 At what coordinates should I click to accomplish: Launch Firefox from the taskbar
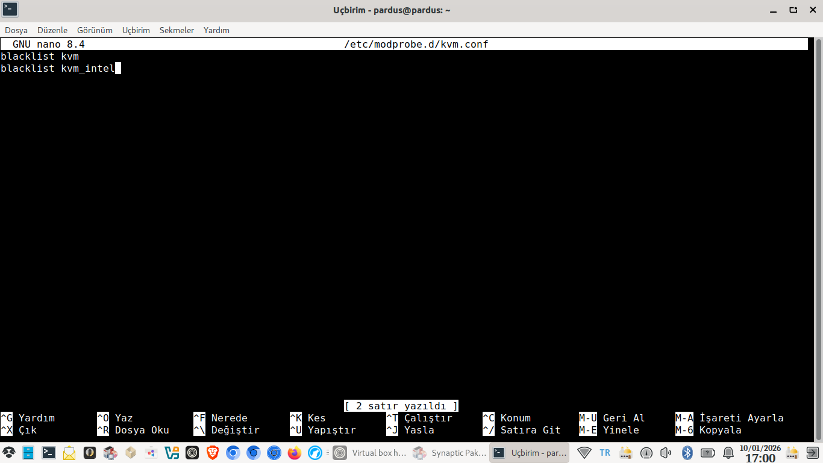pos(294,453)
